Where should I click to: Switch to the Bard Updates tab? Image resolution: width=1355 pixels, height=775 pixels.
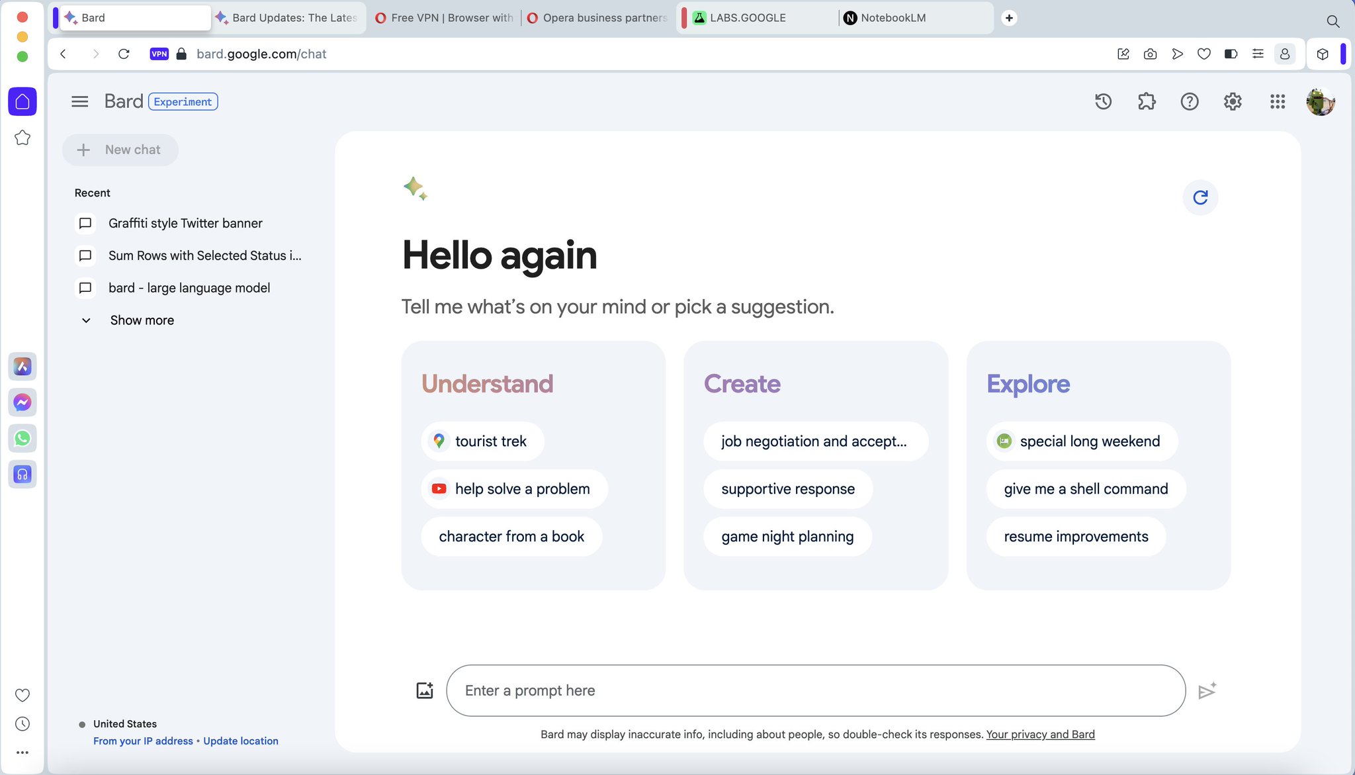pyautogui.click(x=288, y=18)
